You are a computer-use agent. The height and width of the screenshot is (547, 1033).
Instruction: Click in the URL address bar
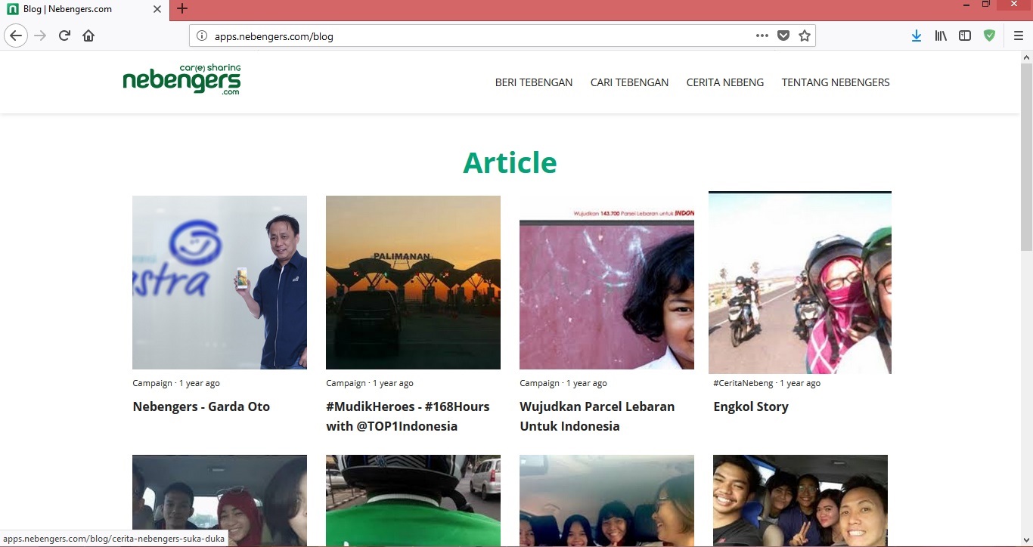(x=476, y=36)
